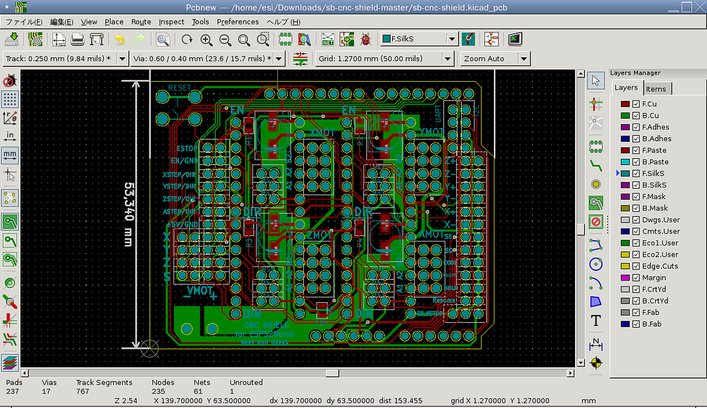
Task: Select the Add Via tool
Action: [596, 184]
